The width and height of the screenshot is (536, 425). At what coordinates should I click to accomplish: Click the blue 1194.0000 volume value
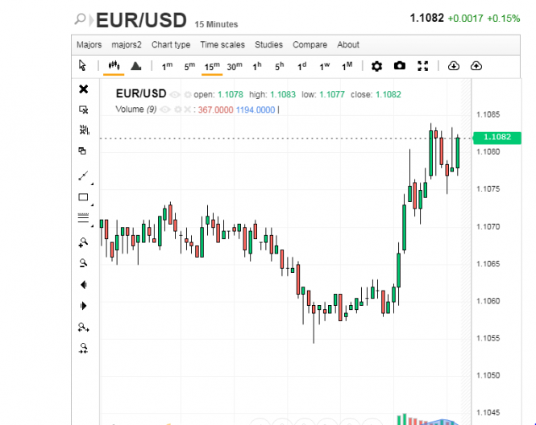tap(256, 110)
